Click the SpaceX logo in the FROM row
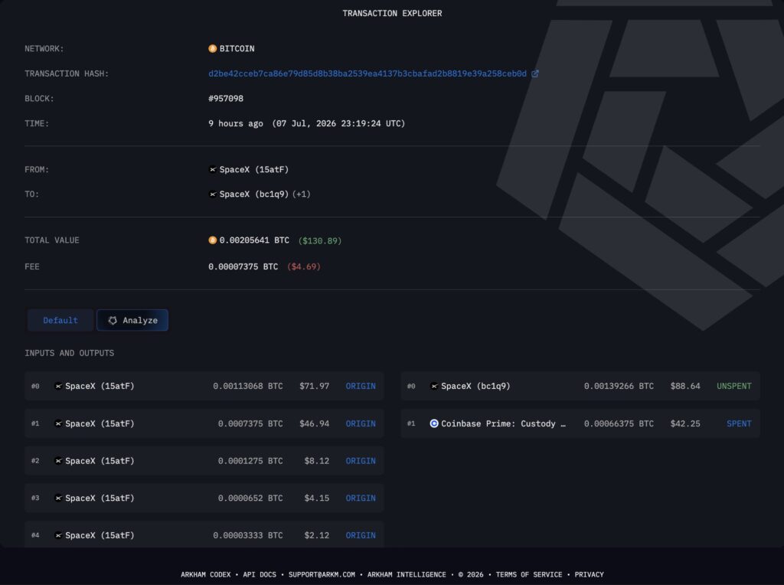784x585 pixels. (x=213, y=169)
